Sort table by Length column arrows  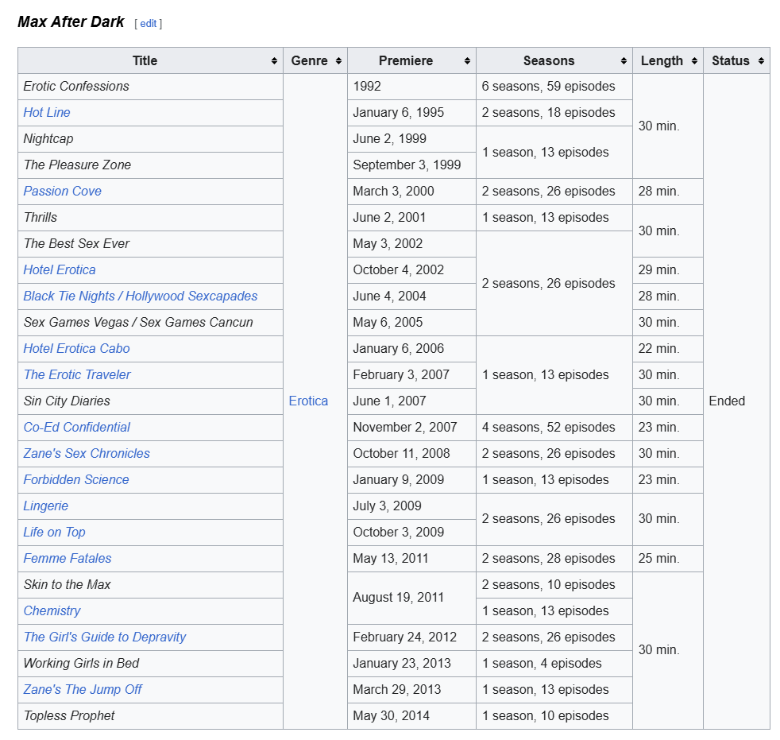[x=694, y=60]
